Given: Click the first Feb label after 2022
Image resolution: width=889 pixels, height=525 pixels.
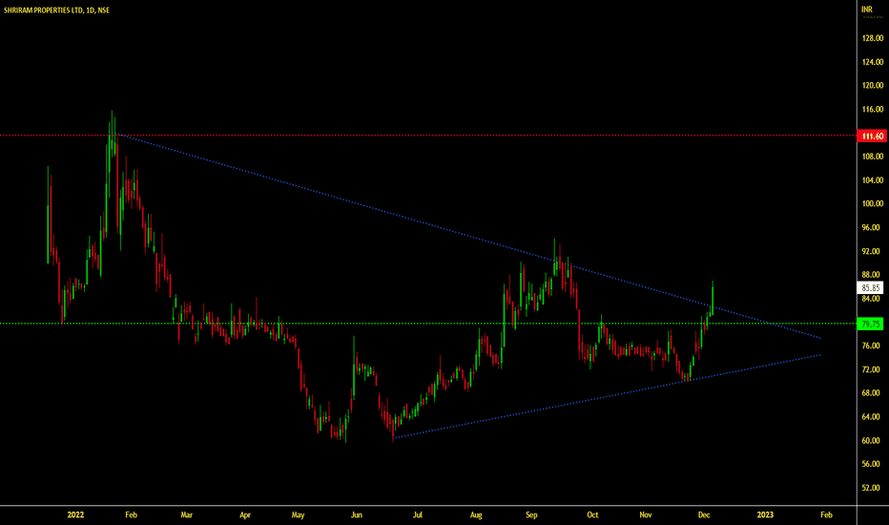Looking at the screenshot, I should [131, 514].
